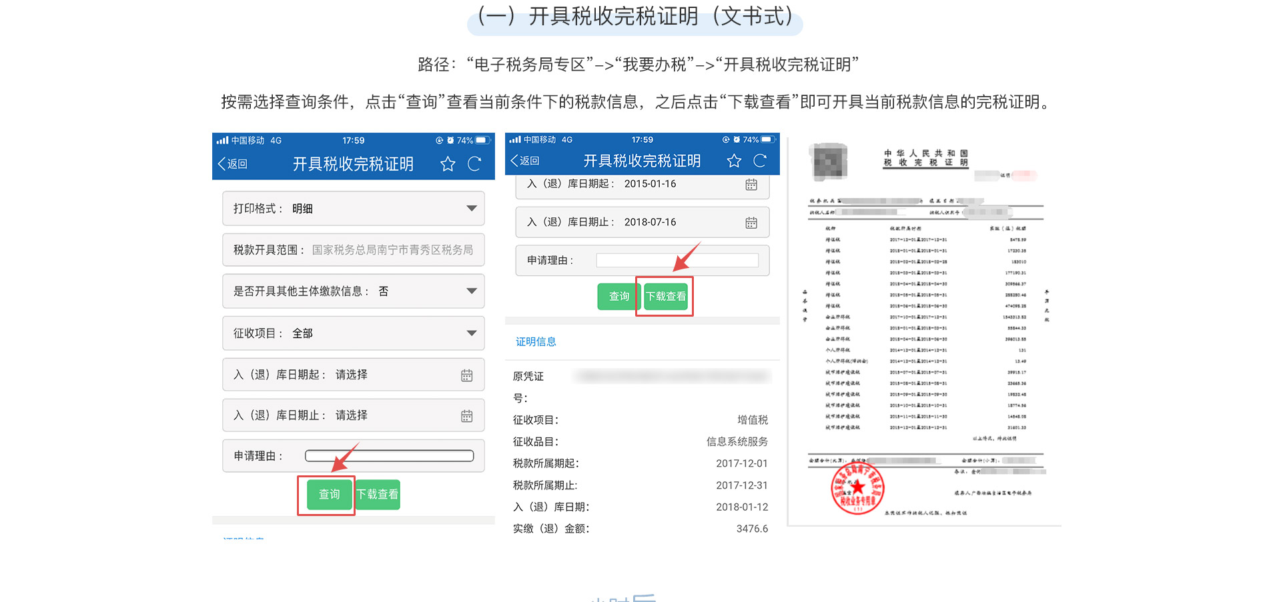This screenshot has height=602, width=1281.
Task: Click 下载查看 button in middle phone
Action: coord(666,297)
